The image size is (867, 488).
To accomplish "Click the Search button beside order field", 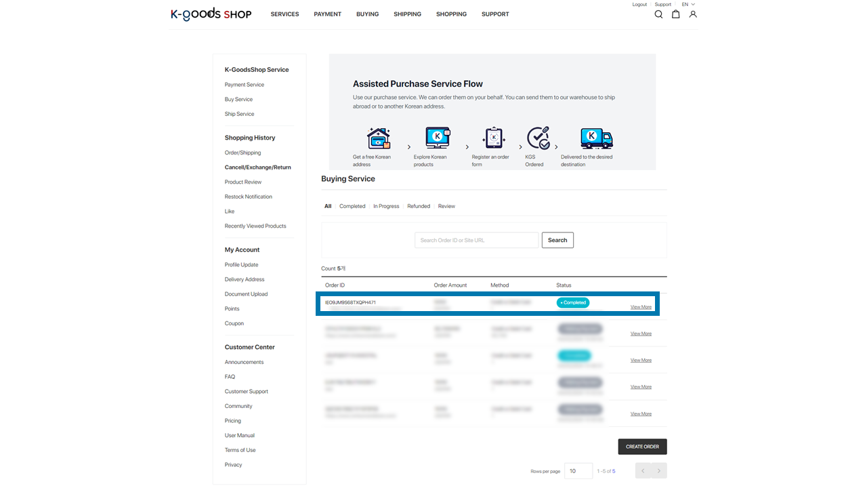I will 557,240.
